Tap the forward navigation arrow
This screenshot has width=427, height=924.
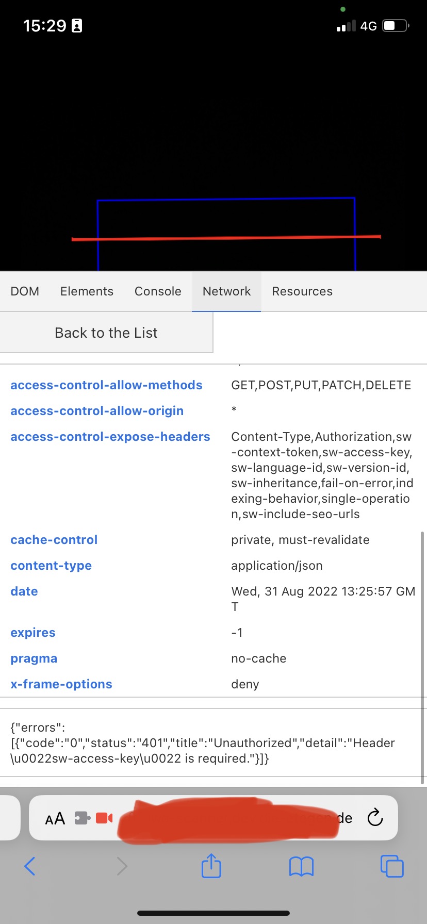coord(122,867)
